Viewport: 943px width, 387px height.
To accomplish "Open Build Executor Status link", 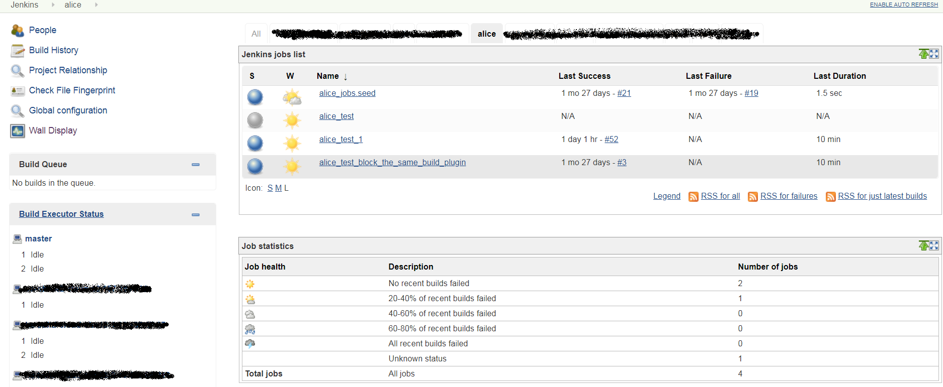I will coord(61,214).
